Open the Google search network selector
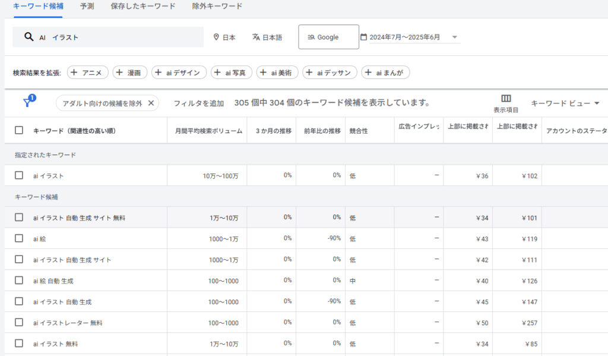The image size is (608, 356). point(328,37)
